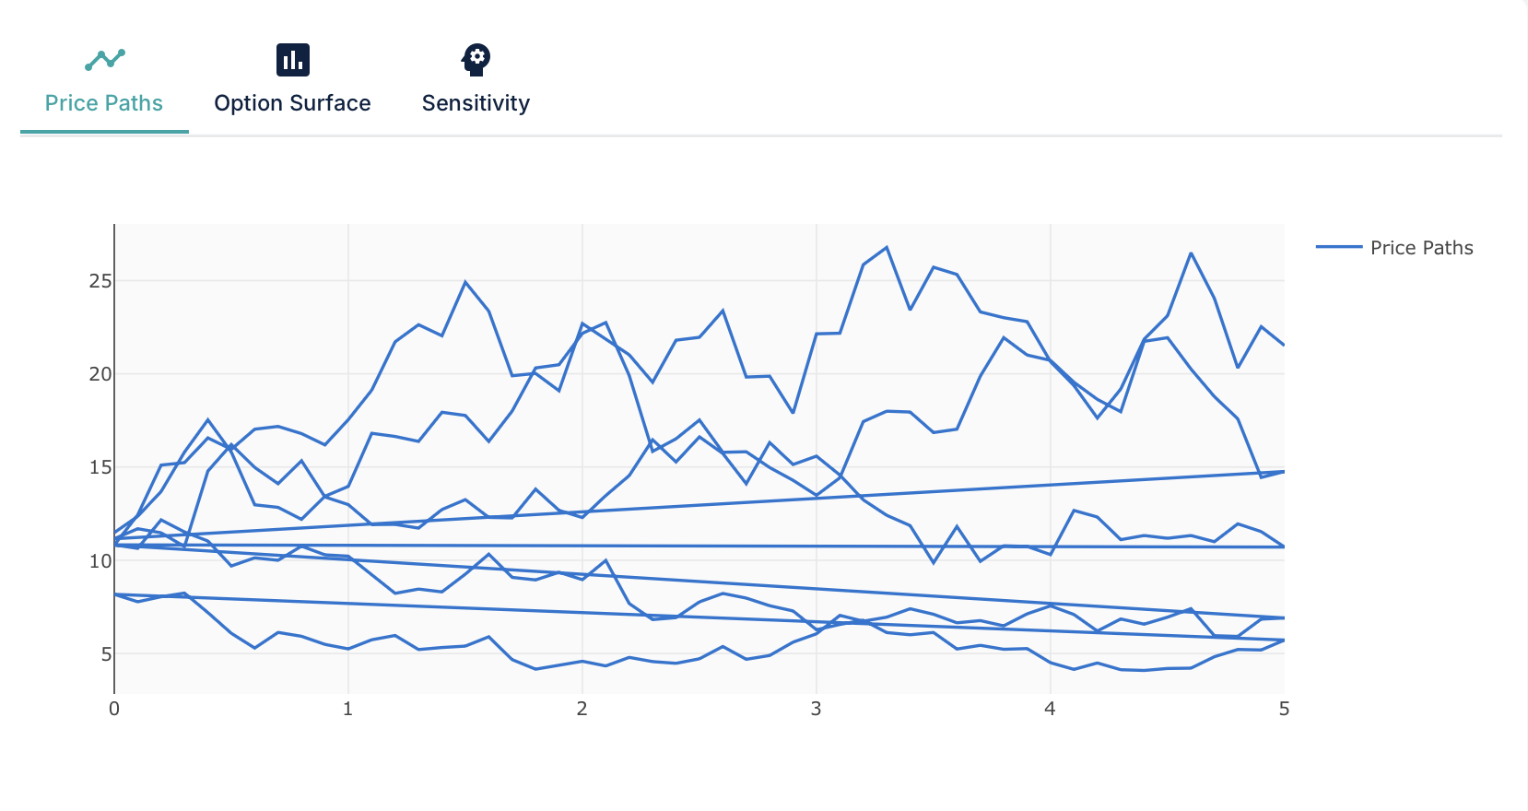Click the x-axis tick label 5
Screen dimensions: 1528x811
pyautogui.click(x=1284, y=709)
